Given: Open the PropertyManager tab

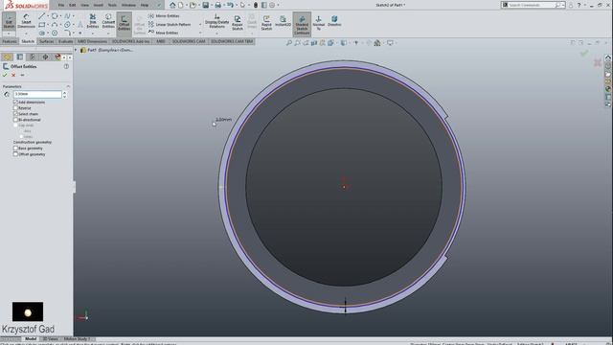Looking at the screenshot, I should [x=20, y=57].
